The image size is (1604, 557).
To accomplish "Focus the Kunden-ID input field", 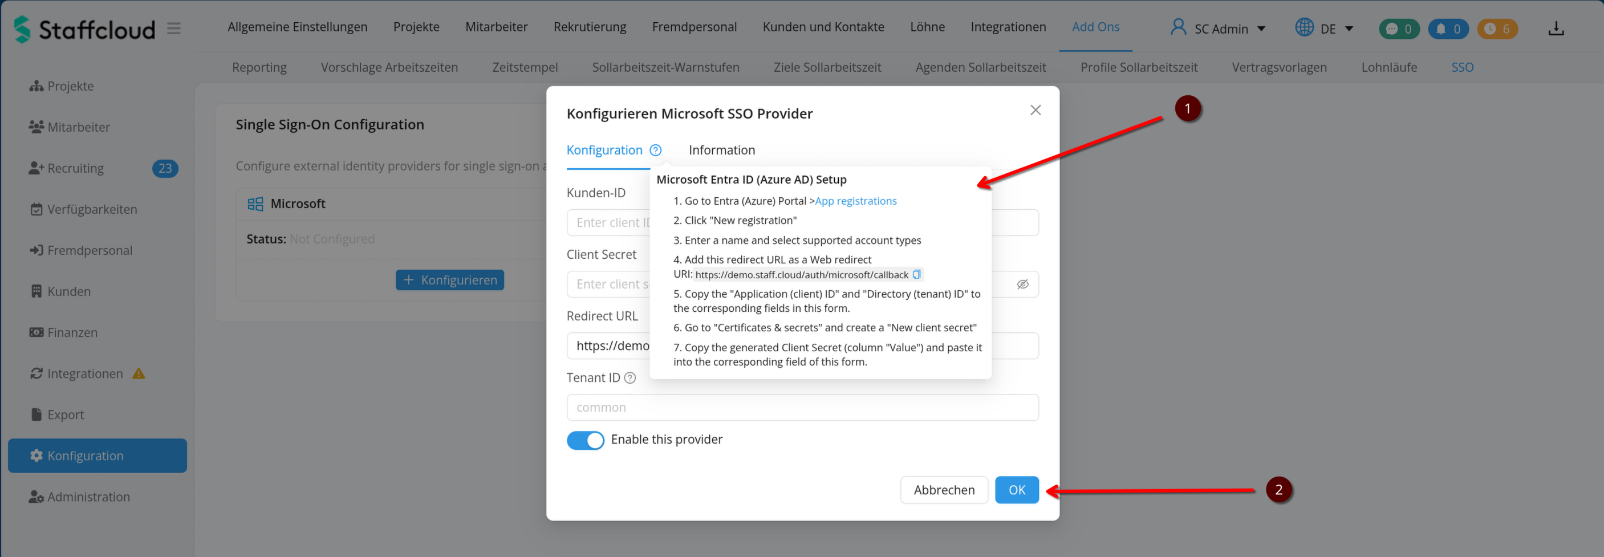I will 803,223.
